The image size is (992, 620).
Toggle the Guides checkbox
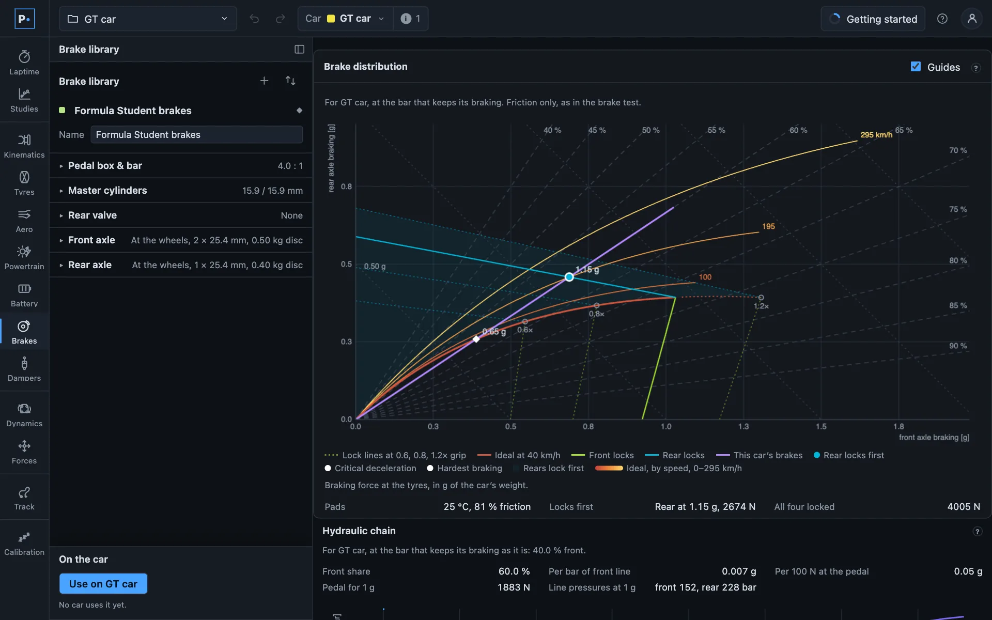coord(916,67)
